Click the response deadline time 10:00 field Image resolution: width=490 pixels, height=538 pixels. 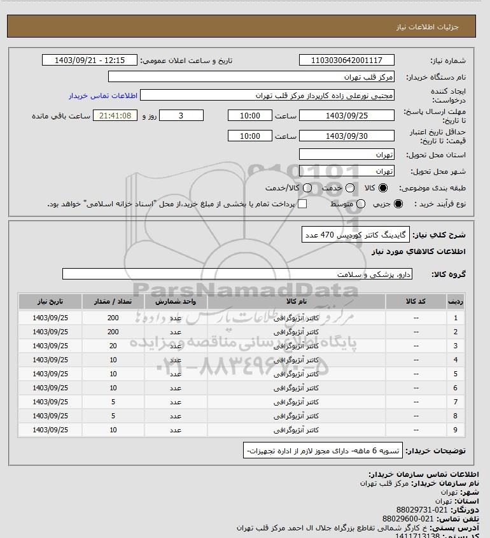point(250,116)
